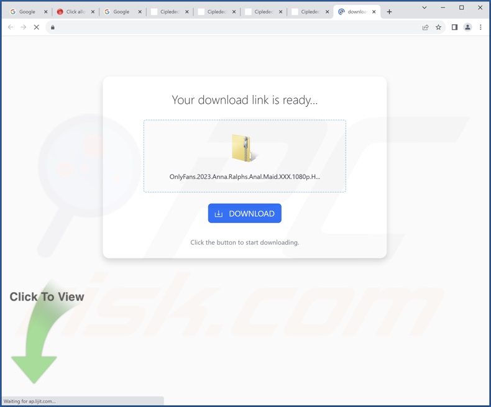Share this page via share icon
This screenshot has width=491, height=407.
pos(425,27)
